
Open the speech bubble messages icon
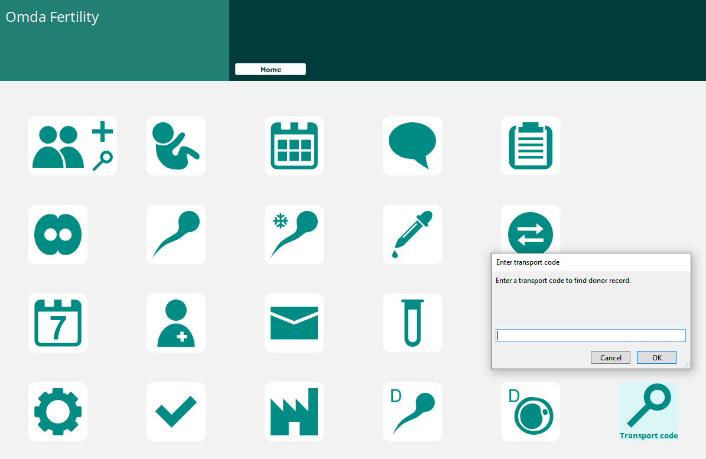click(x=412, y=146)
